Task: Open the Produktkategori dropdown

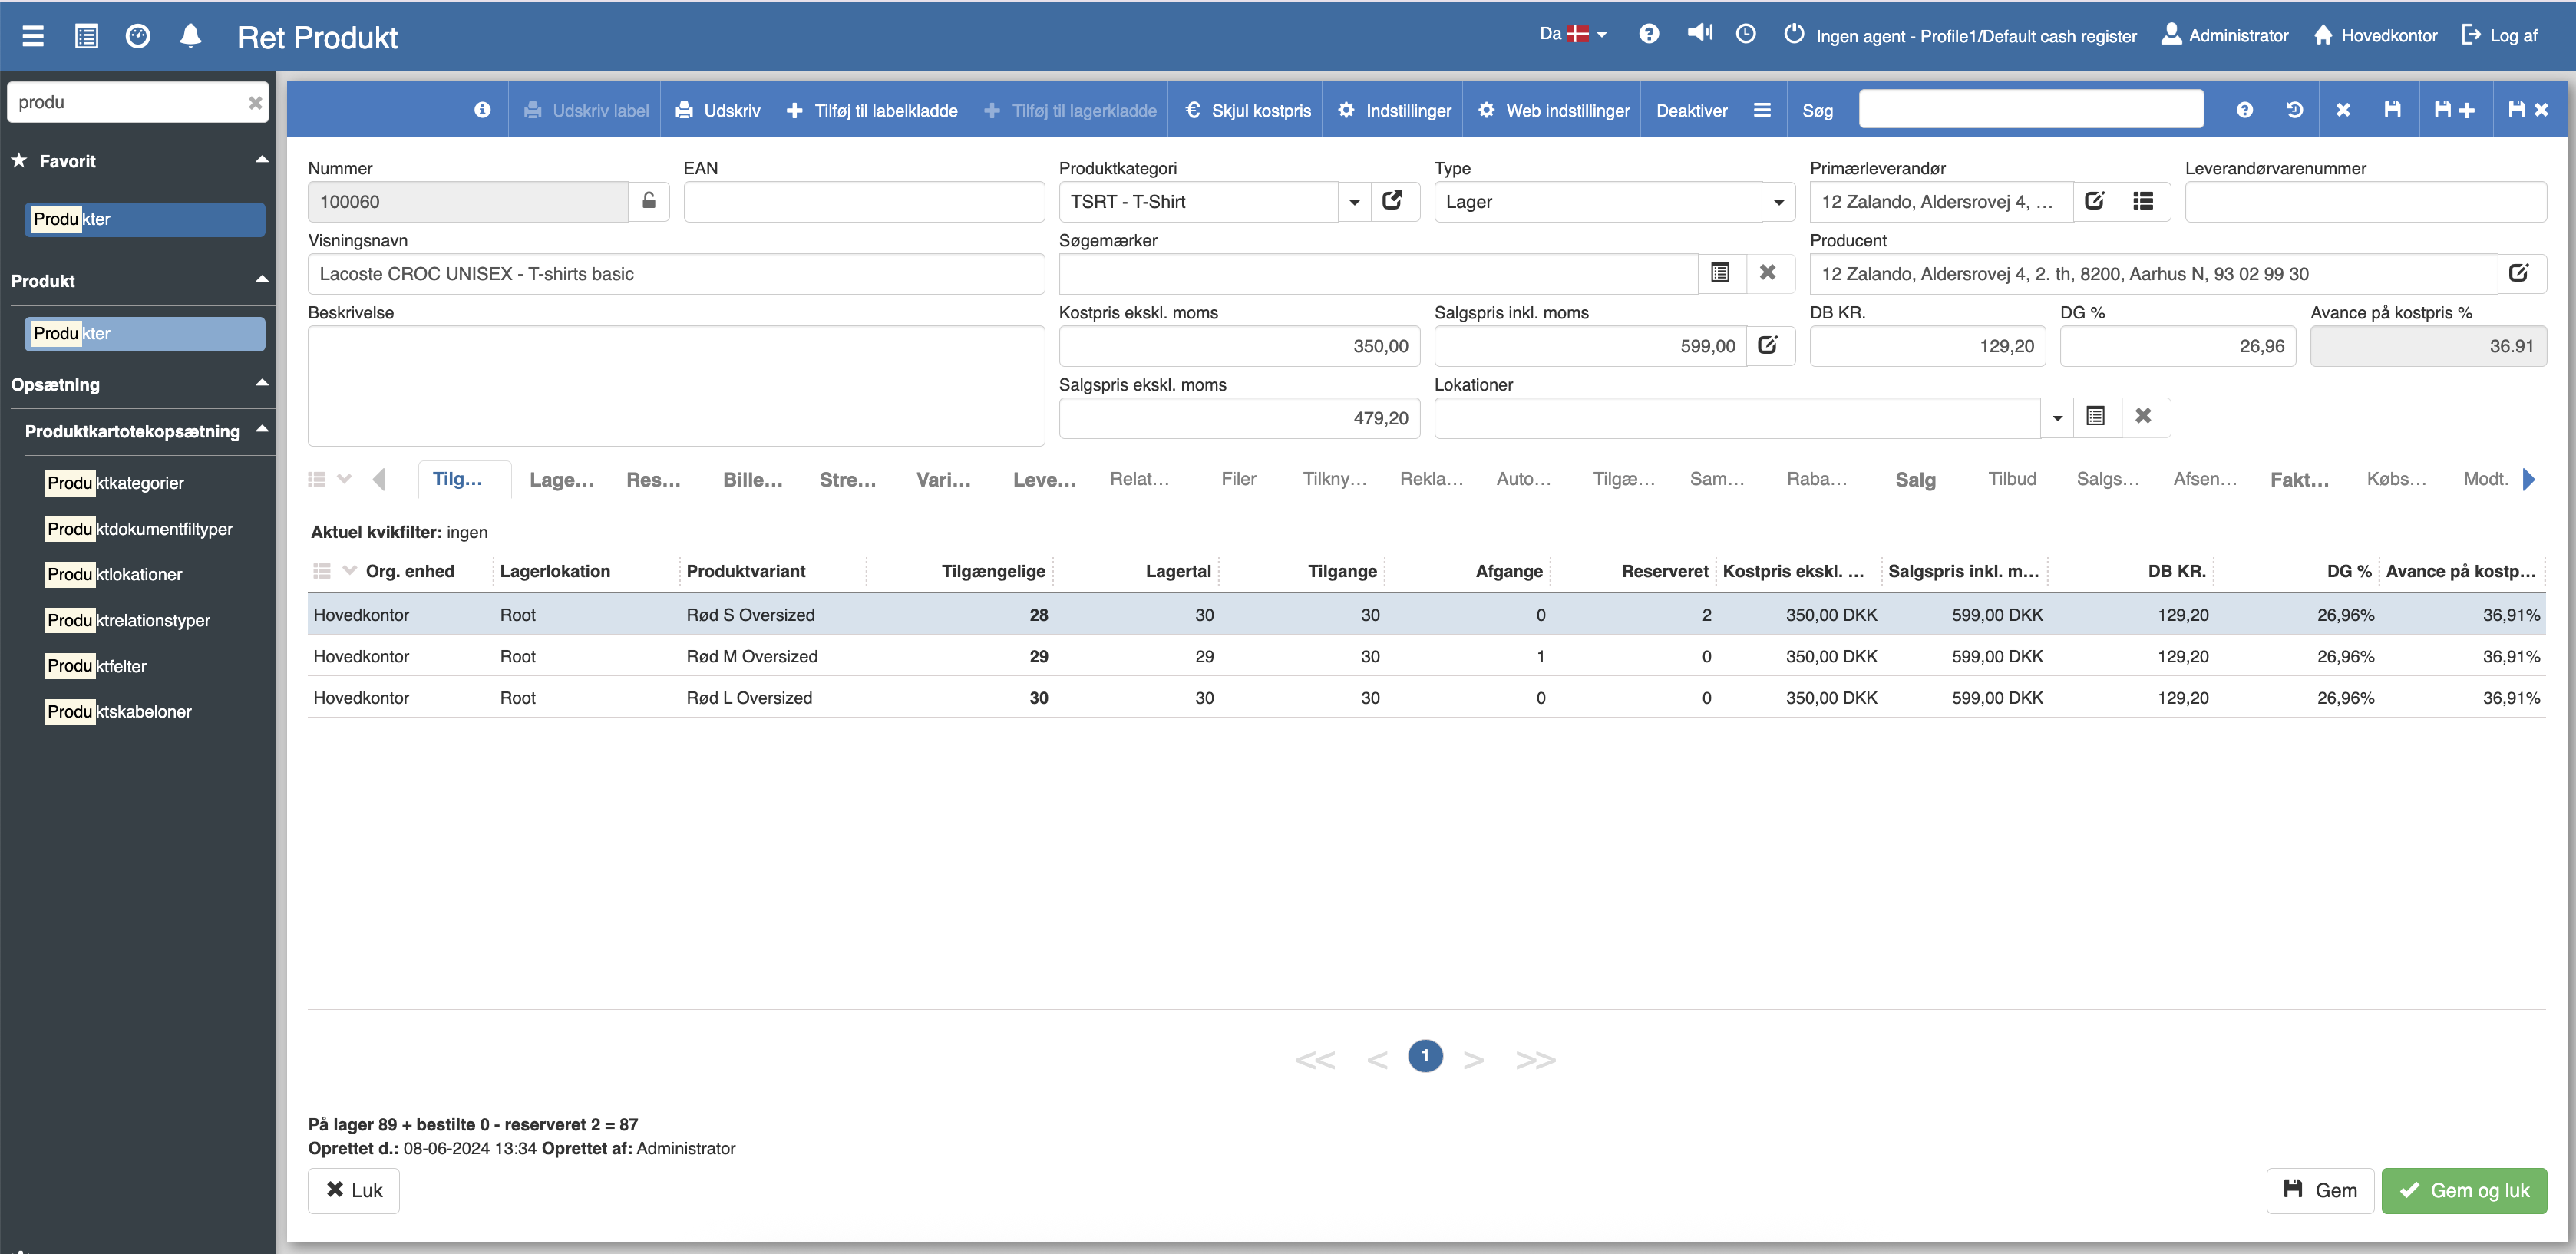Action: 1354,202
